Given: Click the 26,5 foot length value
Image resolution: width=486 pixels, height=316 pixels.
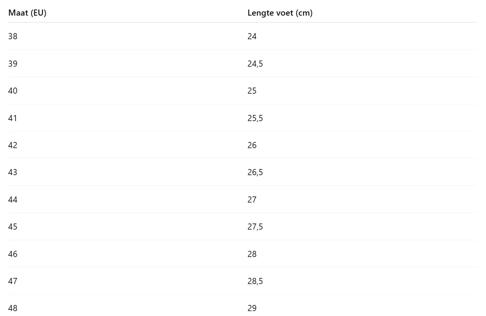Looking at the screenshot, I should pos(255,172).
